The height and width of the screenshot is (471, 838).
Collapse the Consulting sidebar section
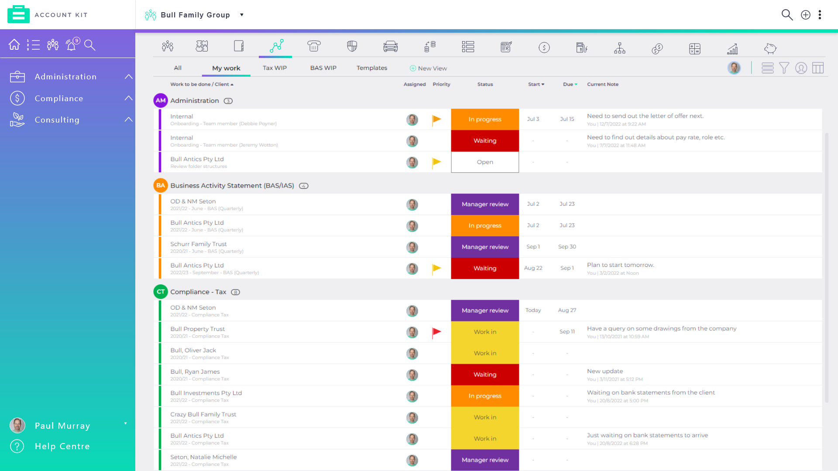[128, 119]
